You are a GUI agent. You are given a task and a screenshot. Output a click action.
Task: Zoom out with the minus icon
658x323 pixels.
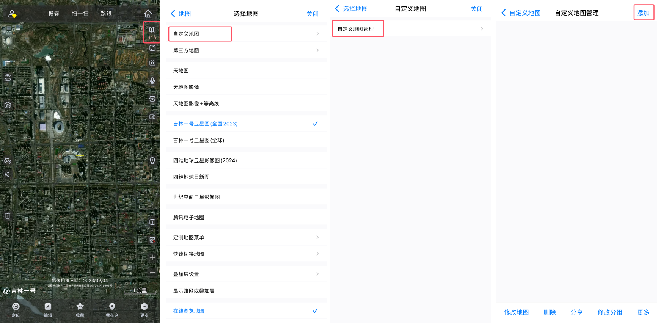point(152,273)
